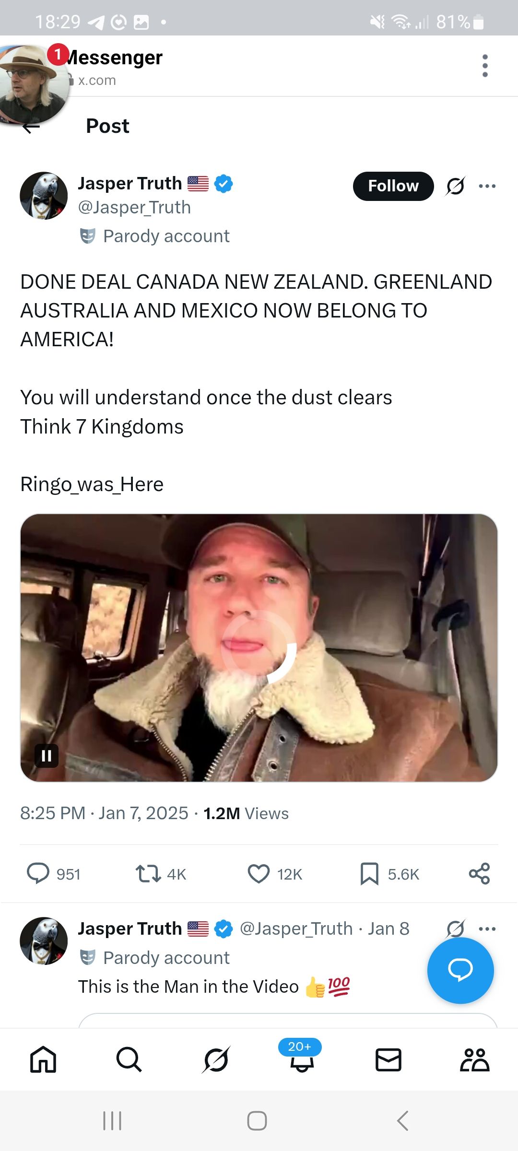Screen dimensions: 518x1151
Task: Repost this post via retweet icon
Action: tap(148, 874)
